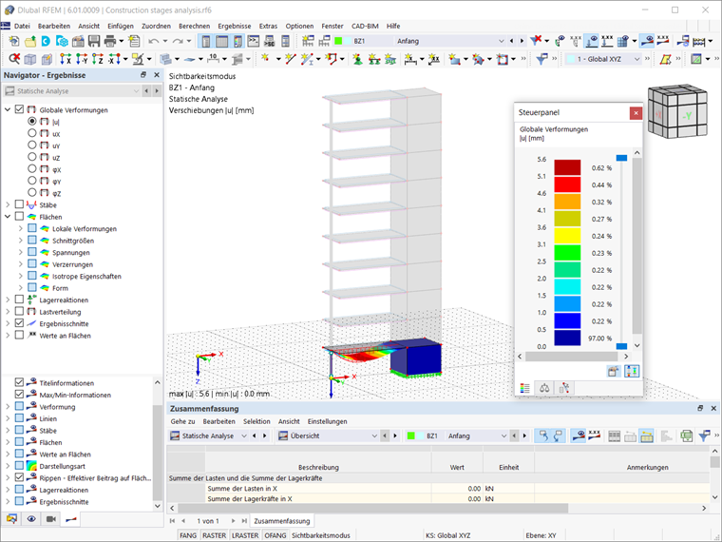Toggle the result values x.xx icon in top toolbar
The image size is (722, 542).
tap(663, 41)
